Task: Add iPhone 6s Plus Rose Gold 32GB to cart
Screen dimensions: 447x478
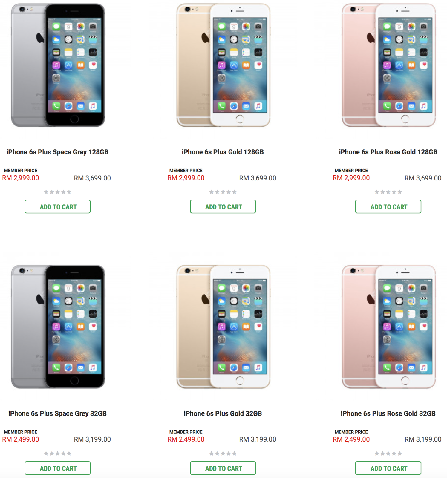Action: [x=388, y=468]
